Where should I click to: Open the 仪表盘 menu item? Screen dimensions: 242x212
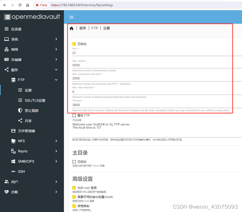click(32, 29)
